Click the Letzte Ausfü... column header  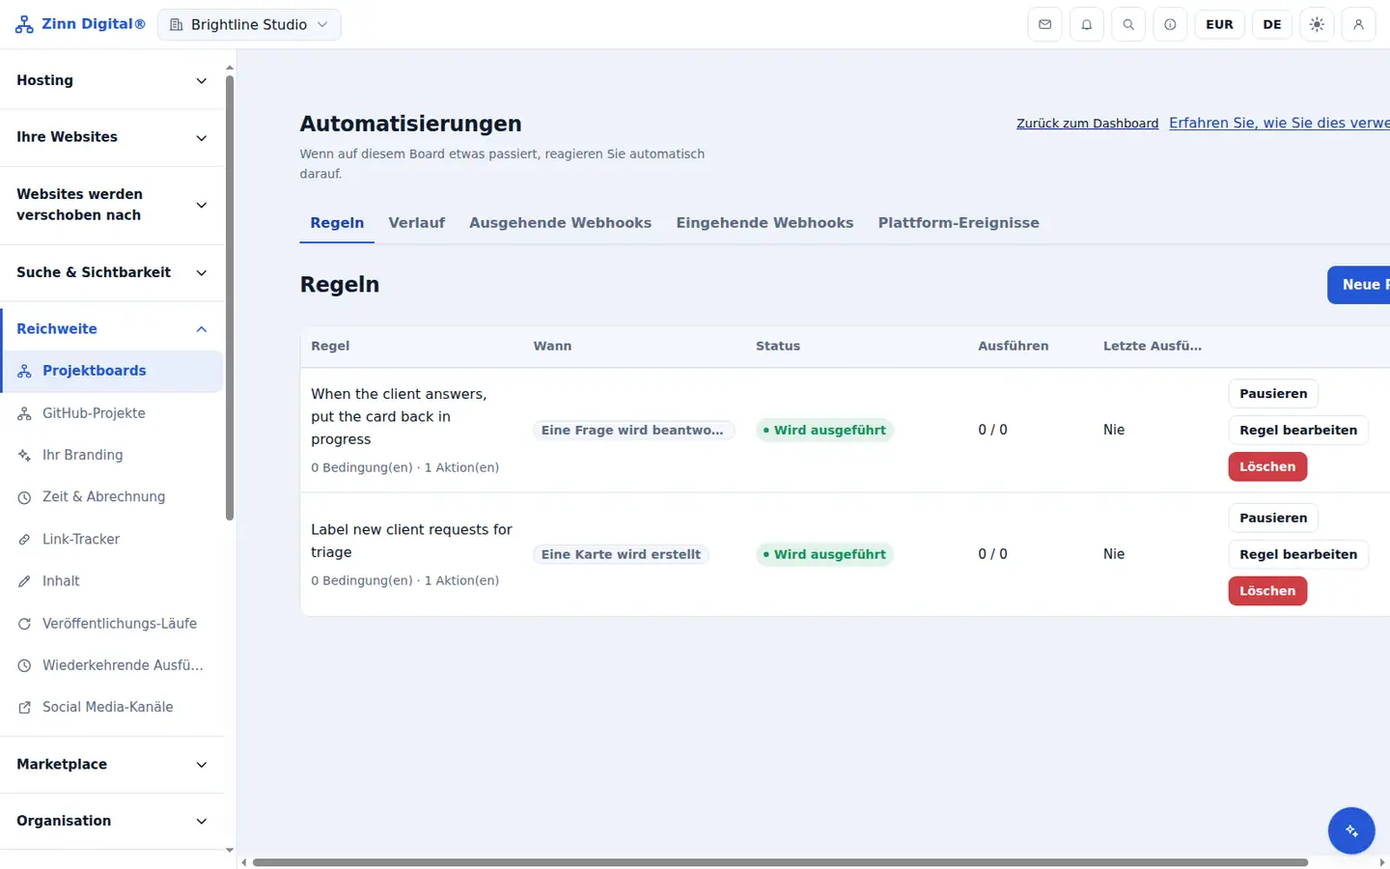[1153, 347]
